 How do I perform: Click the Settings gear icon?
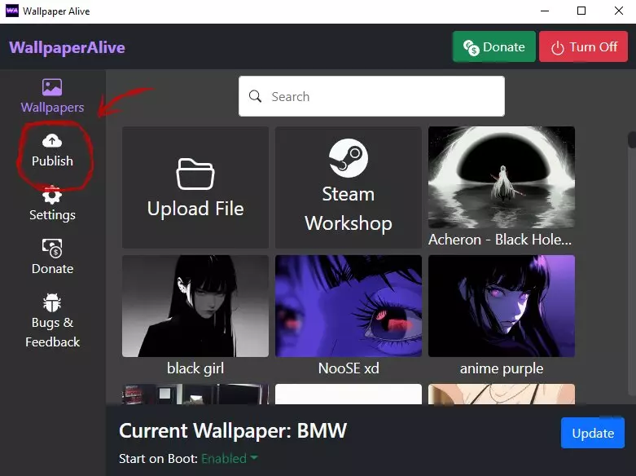tap(52, 195)
